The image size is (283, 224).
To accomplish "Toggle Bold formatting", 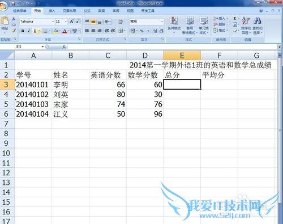I will pos(23,31).
